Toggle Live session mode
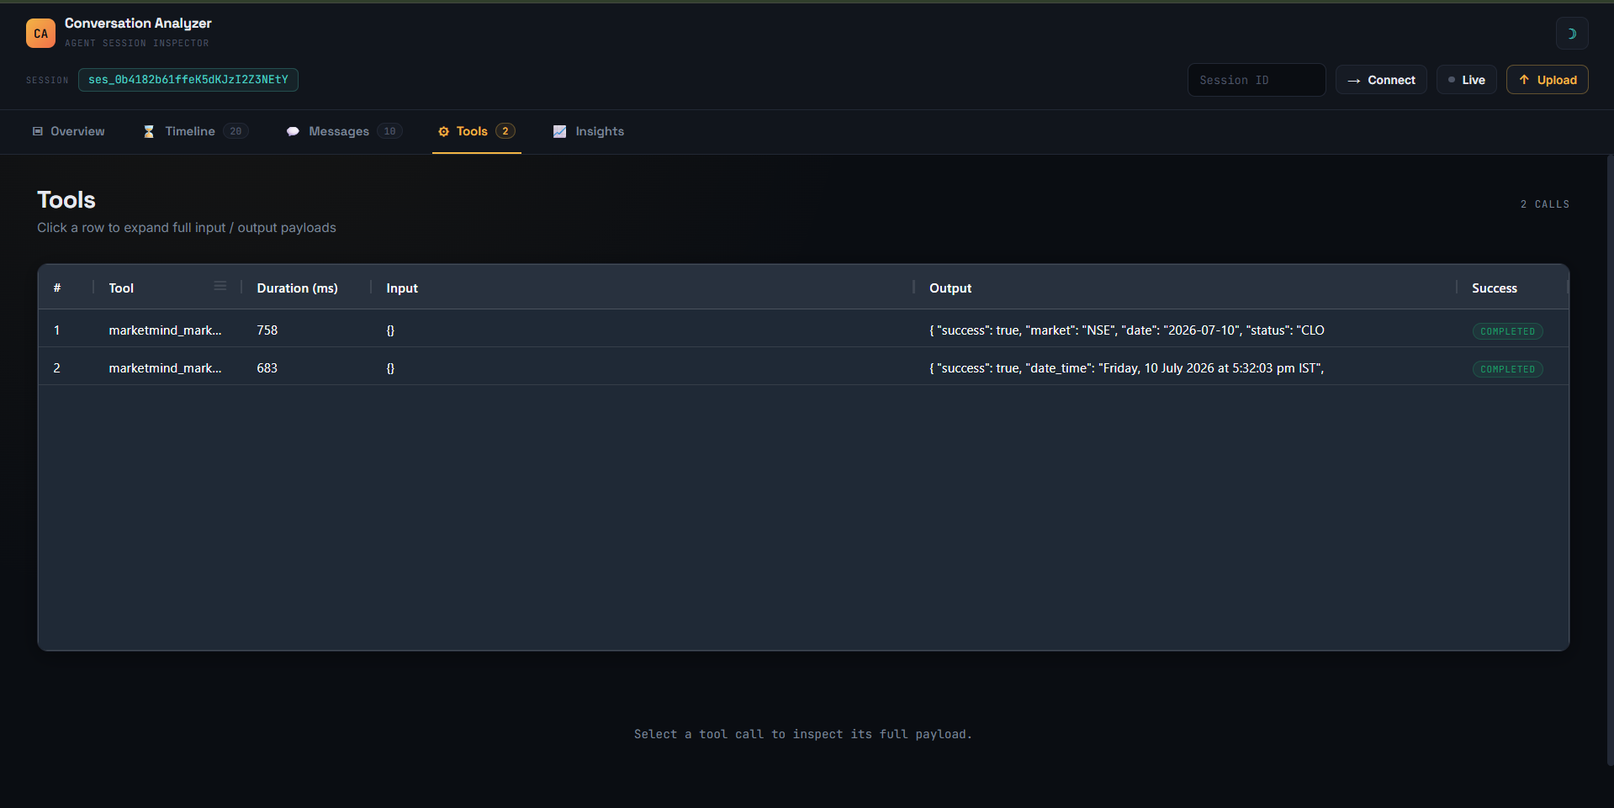The image size is (1614, 808). click(1466, 80)
